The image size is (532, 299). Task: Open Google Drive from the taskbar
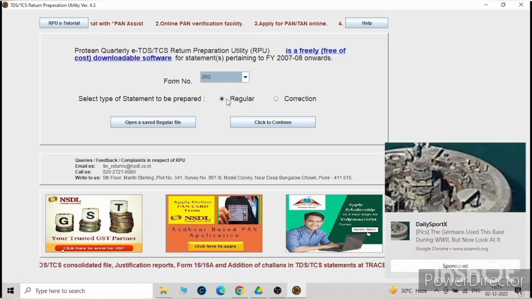(x=259, y=291)
